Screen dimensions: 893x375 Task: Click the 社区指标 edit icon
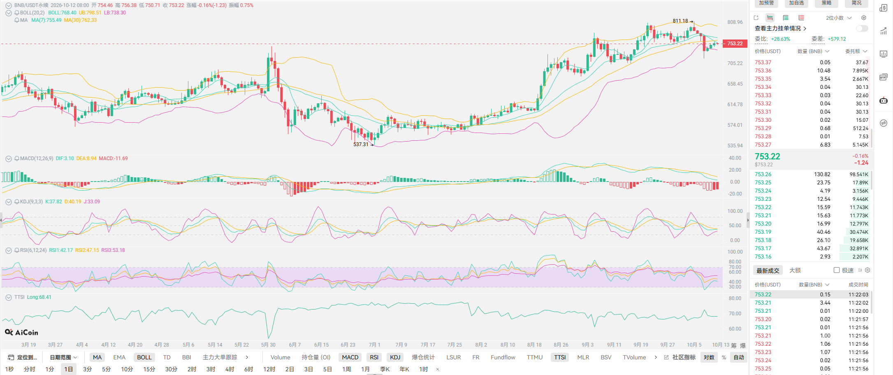[666, 357]
